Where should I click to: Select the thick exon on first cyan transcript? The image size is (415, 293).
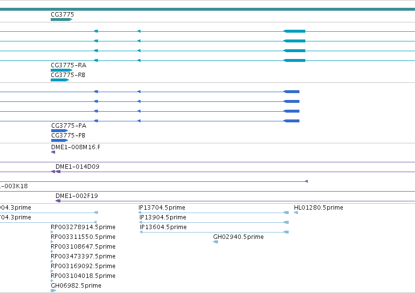tap(295, 31)
